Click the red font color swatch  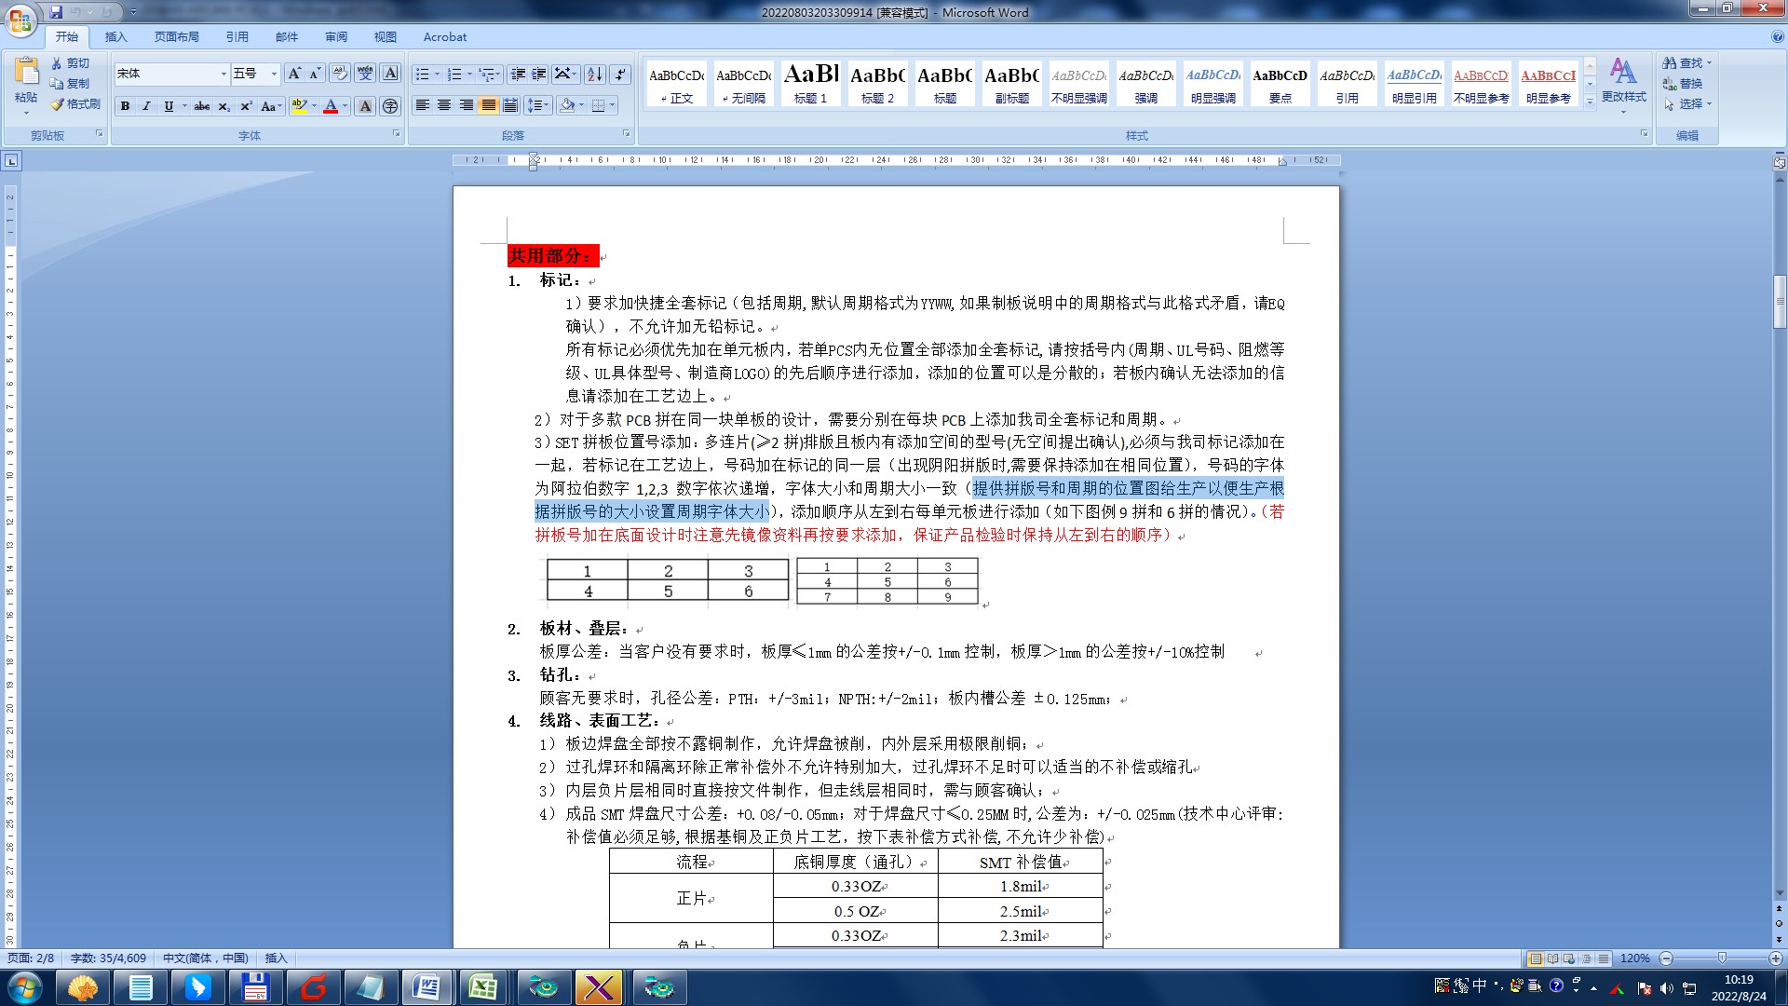330,106
